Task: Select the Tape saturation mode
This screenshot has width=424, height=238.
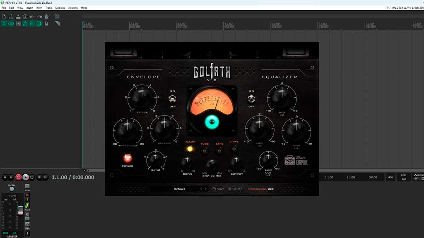Action: tap(219, 151)
